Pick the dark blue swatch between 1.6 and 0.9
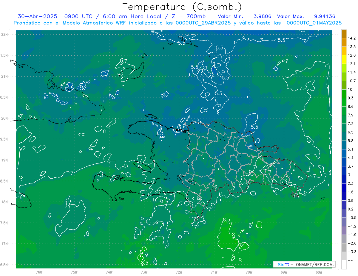The width and height of the screenshot is (358, 276). [x=344, y=197]
